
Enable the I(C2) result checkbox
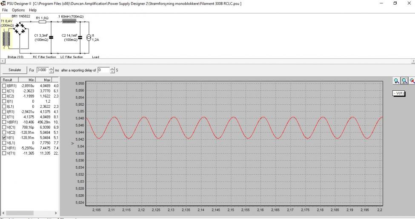[x=4, y=96]
